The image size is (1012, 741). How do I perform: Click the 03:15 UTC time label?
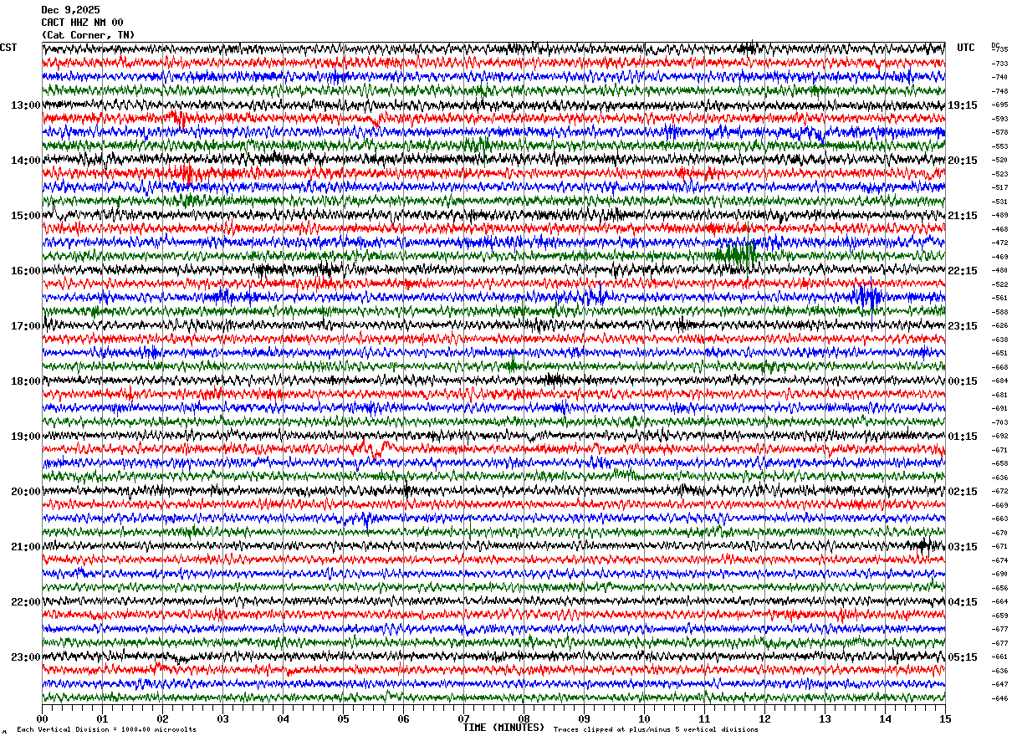pyautogui.click(x=963, y=547)
